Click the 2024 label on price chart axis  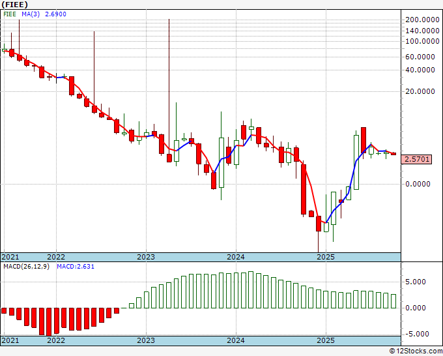coord(236,257)
